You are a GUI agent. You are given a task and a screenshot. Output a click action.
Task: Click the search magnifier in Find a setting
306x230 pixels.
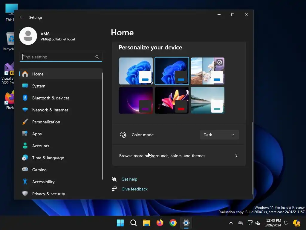(x=97, y=57)
